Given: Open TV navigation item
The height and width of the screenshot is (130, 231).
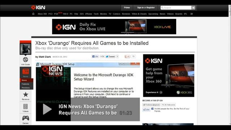Looking at the screenshot, I should click(x=110, y=14).
